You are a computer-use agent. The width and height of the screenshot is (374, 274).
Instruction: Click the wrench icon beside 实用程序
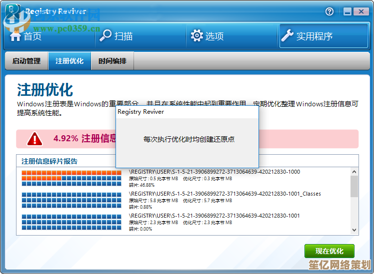pyautogui.click(x=287, y=36)
